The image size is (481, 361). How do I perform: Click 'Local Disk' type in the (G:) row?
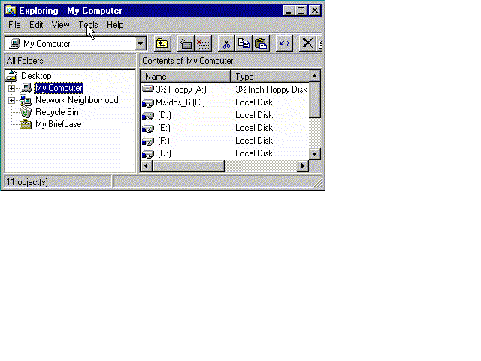(254, 153)
